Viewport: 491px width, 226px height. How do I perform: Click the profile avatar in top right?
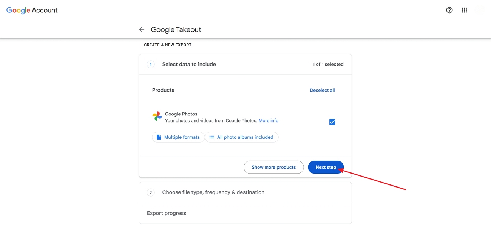click(x=479, y=10)
